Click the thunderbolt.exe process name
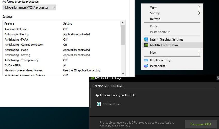The image size is (219, 129). (111, 104)
